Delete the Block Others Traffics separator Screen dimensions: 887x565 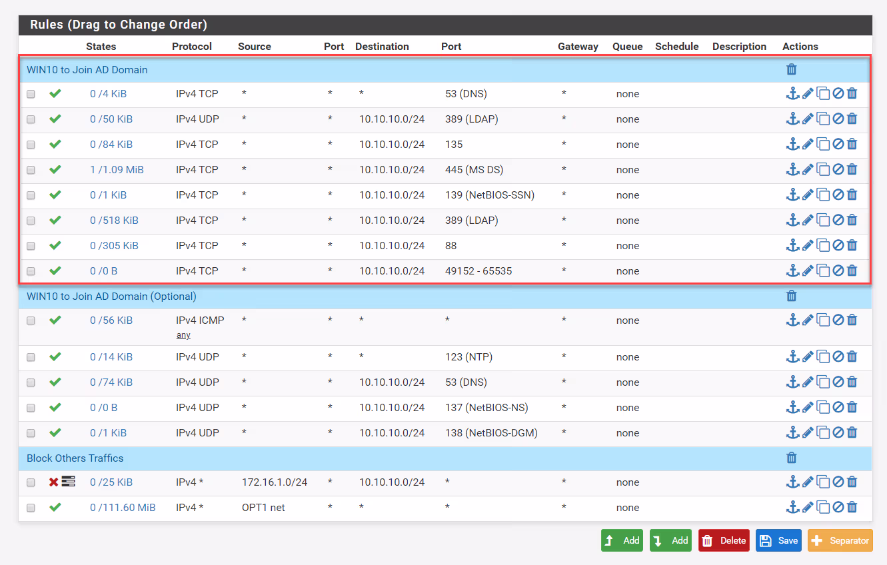[791, 458]
